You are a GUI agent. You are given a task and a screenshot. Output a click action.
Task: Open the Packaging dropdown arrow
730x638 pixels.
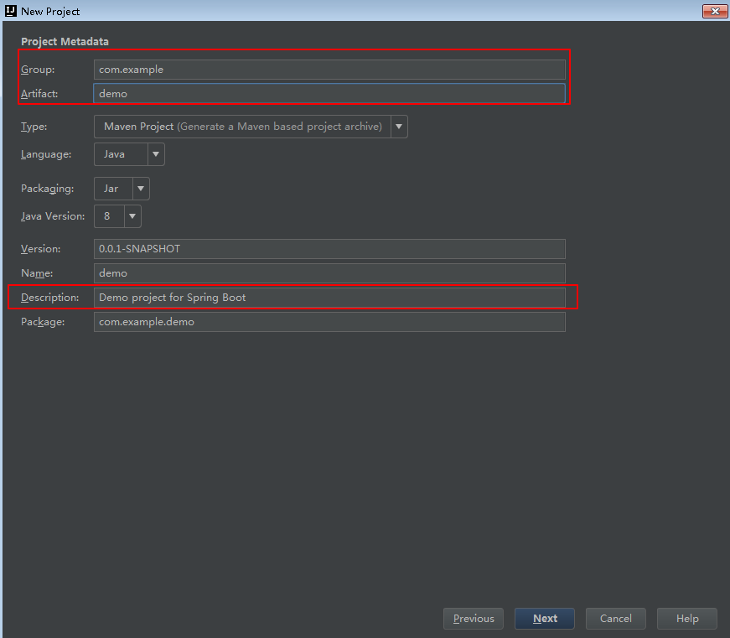click(x=141, y=189)
